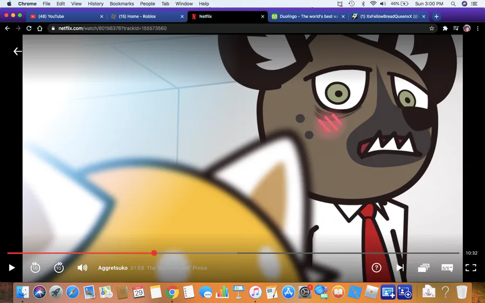Open the Chrome profile avatar

point(467,28)
